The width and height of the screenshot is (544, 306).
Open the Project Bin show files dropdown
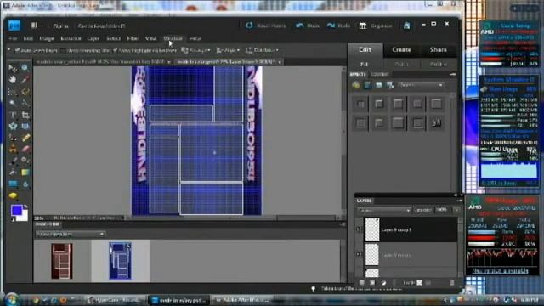[70, 235]
